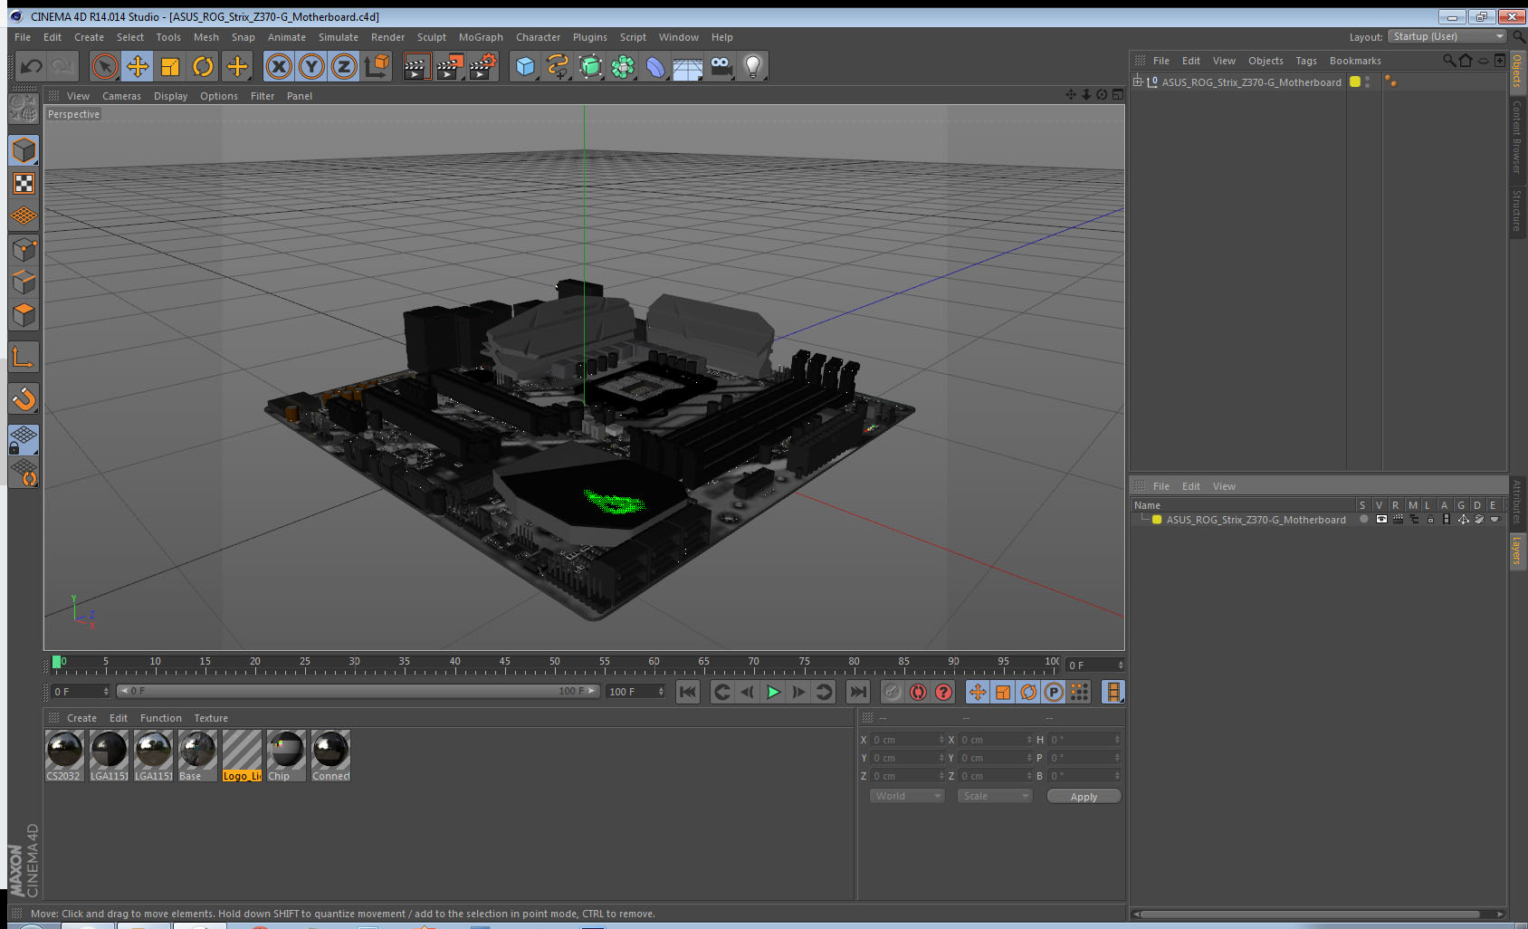Screen dimensions: 1528x929
Task: Open the File menu
Action: [x=23, y=37]
